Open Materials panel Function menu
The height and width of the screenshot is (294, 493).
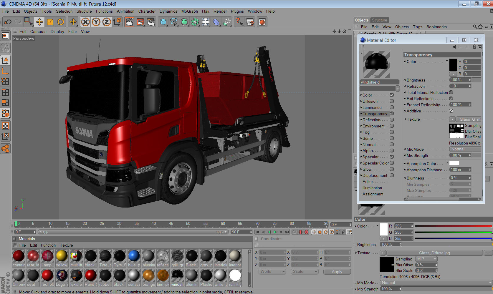click(48, 245)
